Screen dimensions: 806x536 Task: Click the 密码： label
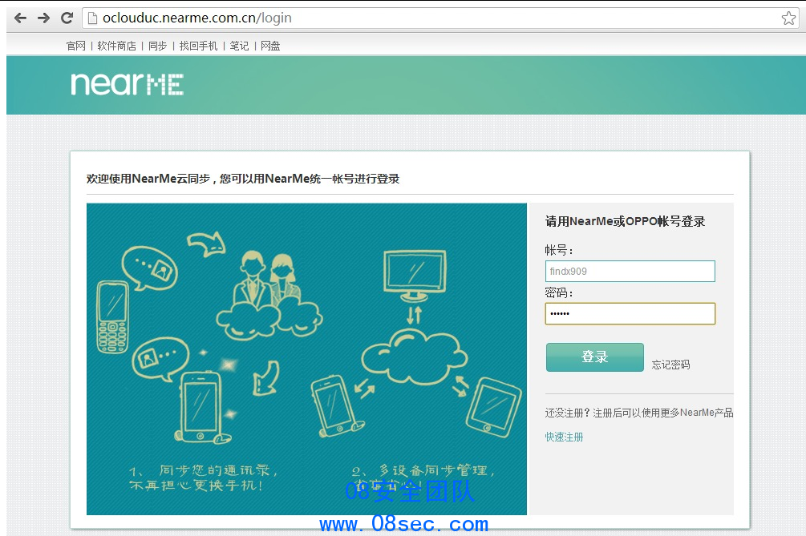[559, 292]
